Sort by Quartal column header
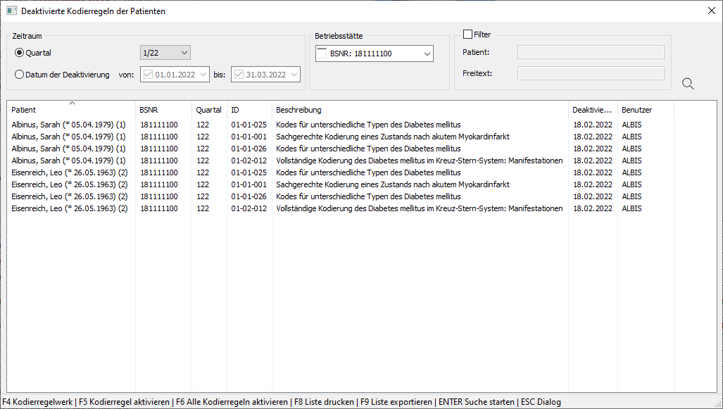Image resolution: width=723 pixels, height=409 pixels. point(209,110)
